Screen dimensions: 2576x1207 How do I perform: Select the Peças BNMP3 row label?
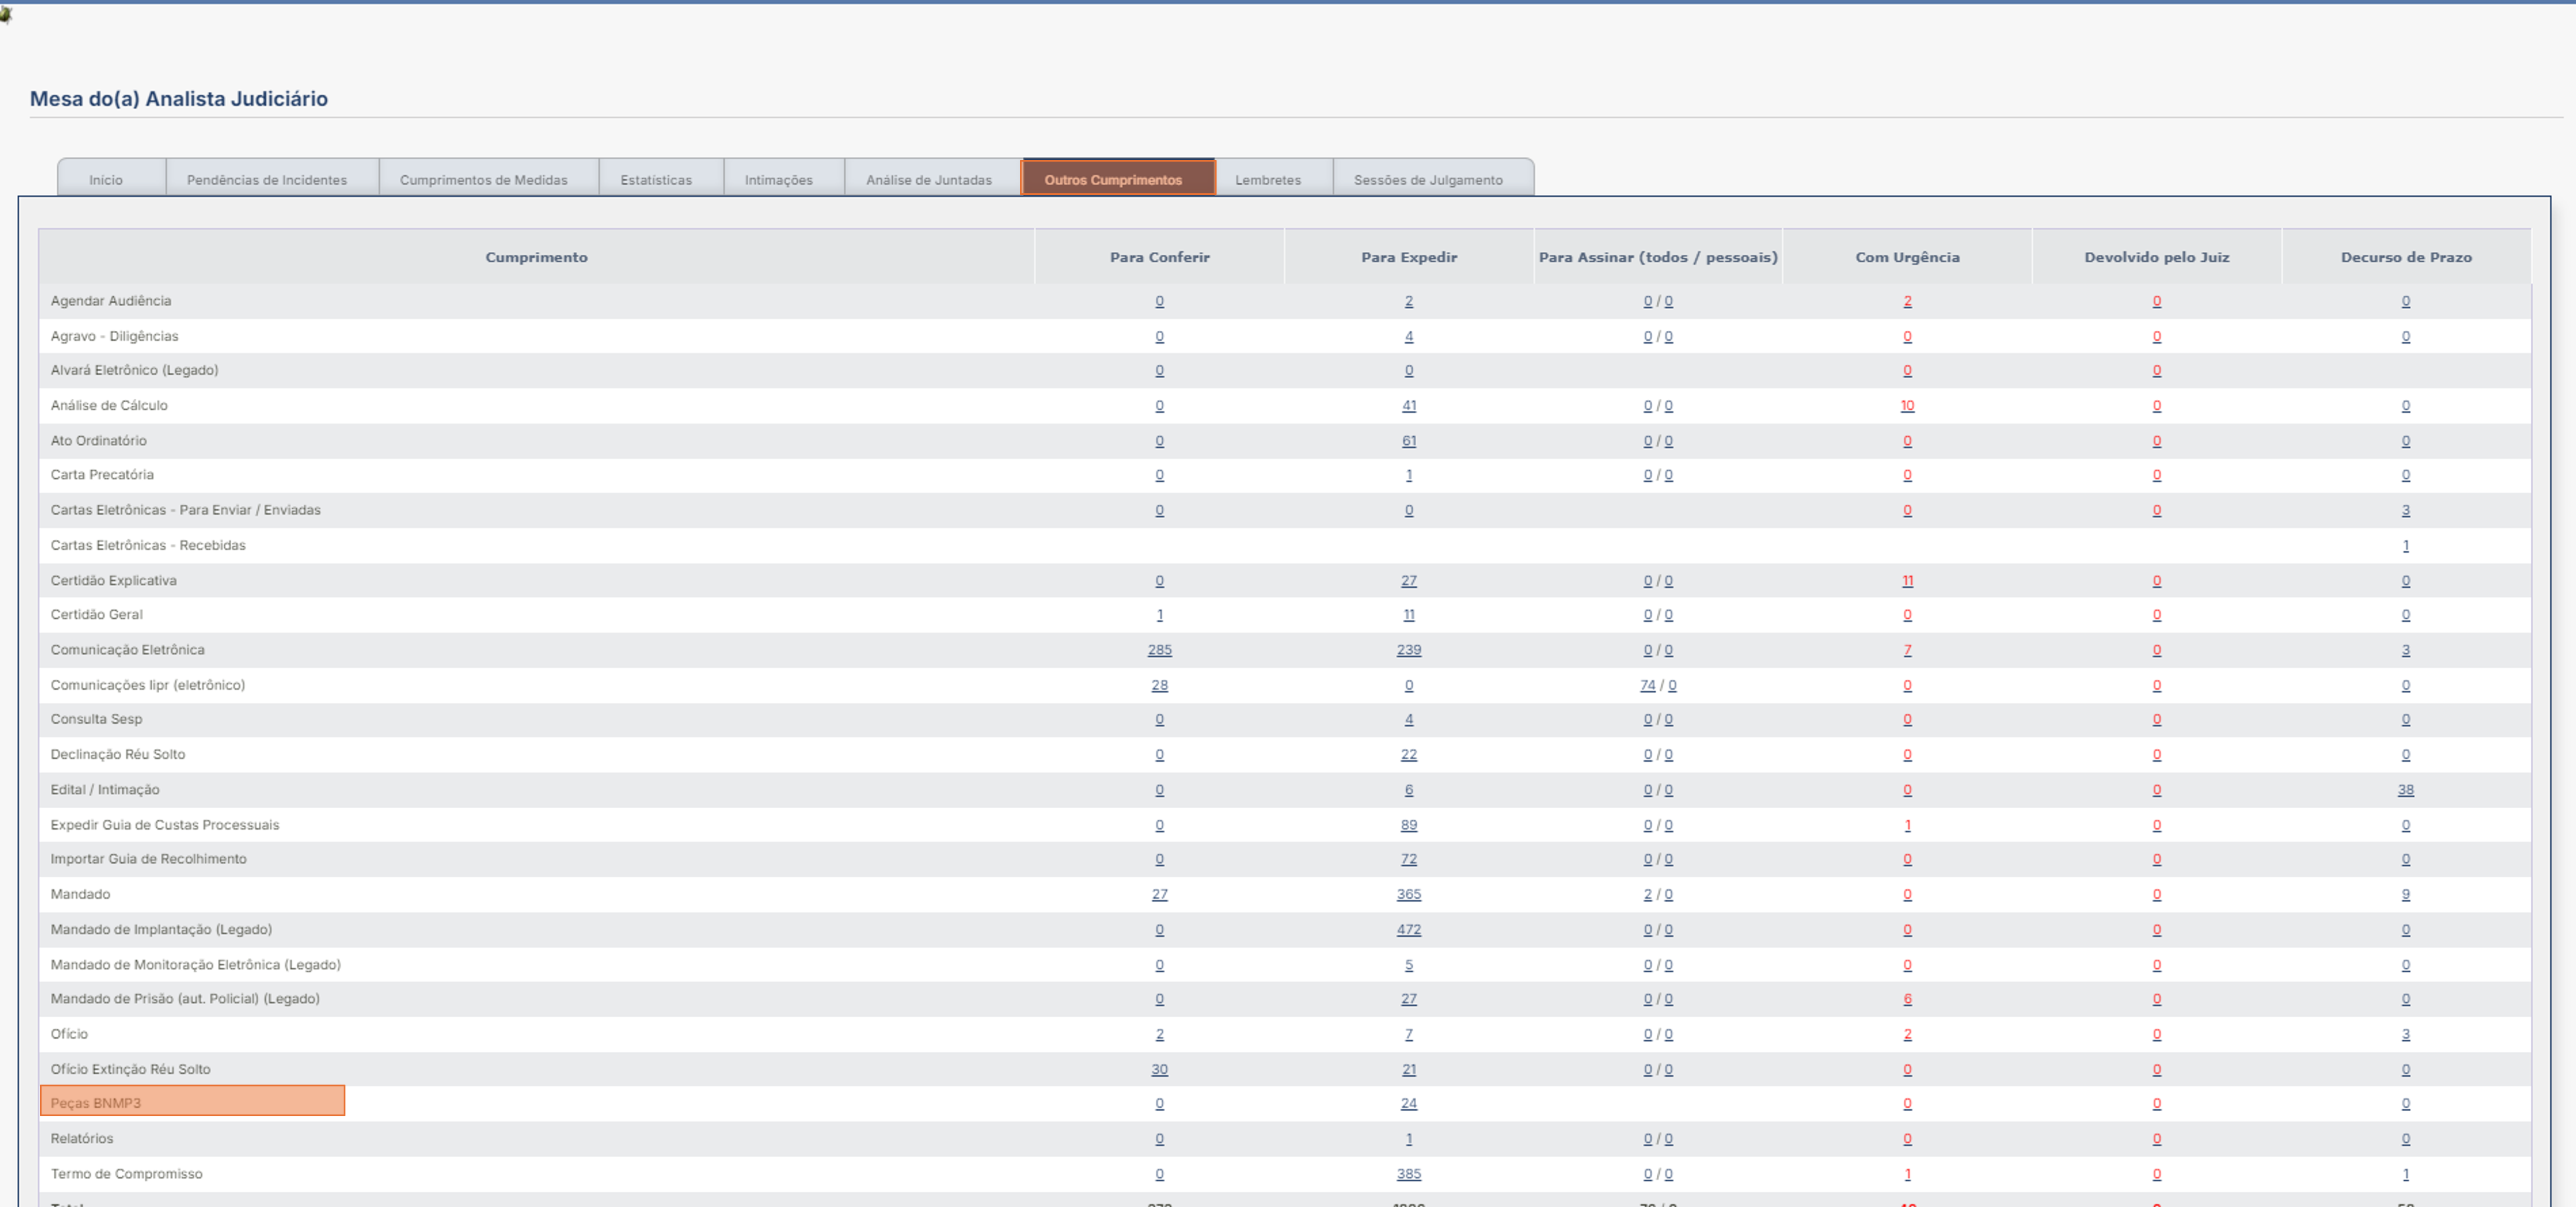pyautogui.click(x=96, y=1103)
